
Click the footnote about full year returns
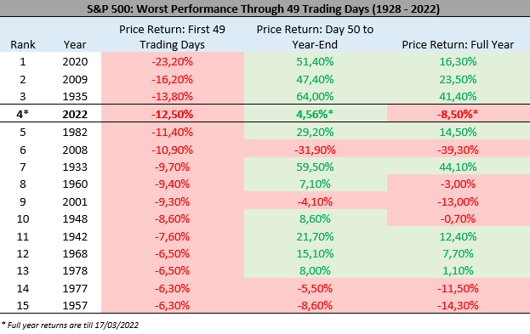click(71, 326)
